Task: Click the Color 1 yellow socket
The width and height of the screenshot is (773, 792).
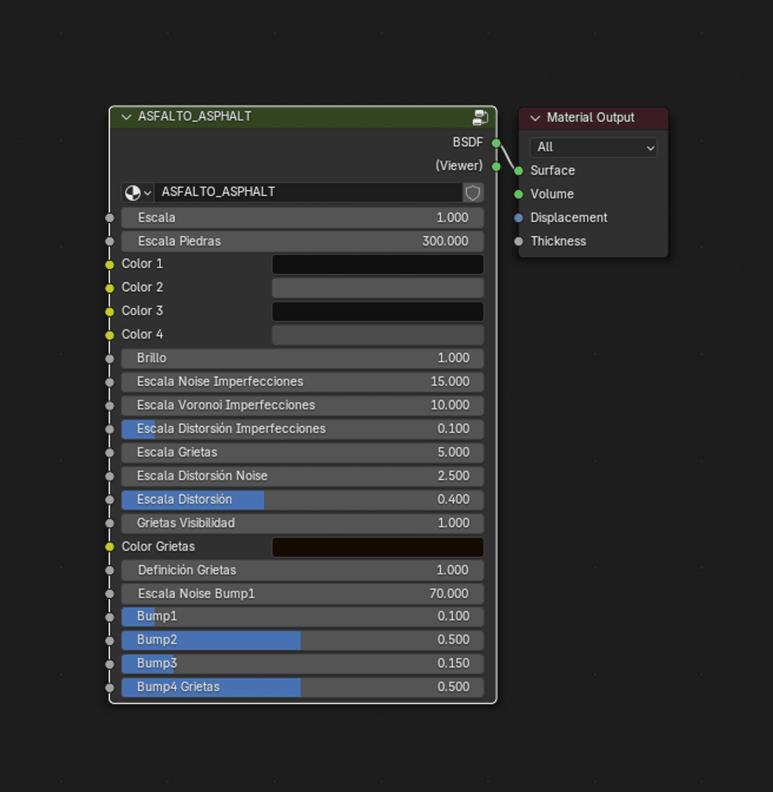Action: click(110, 264)
